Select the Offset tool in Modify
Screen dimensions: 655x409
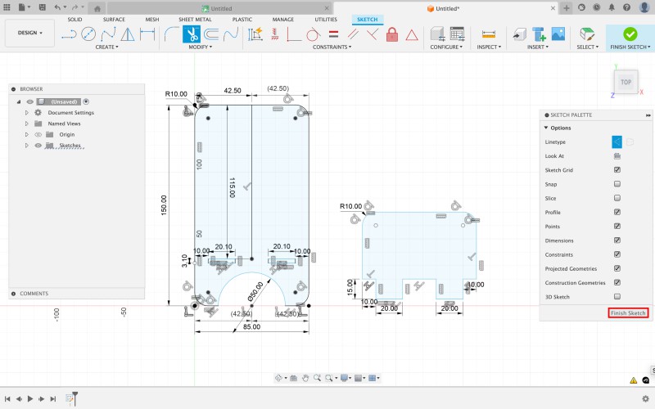211,34
